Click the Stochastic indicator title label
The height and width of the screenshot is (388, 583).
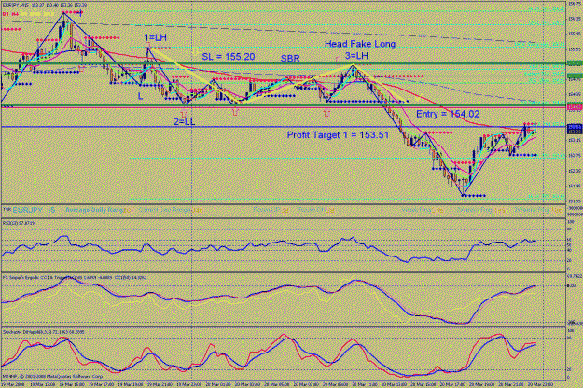pyautogui.click(x=45, y=332)
